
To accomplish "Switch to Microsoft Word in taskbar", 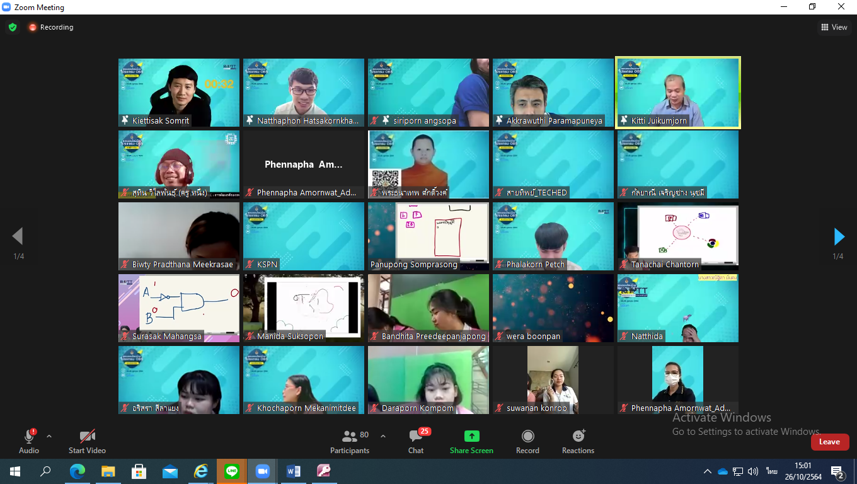I will pos(294,471).
